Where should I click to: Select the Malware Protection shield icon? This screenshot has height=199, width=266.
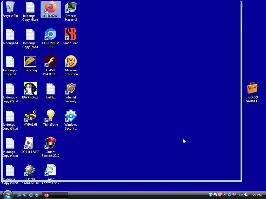71,66
